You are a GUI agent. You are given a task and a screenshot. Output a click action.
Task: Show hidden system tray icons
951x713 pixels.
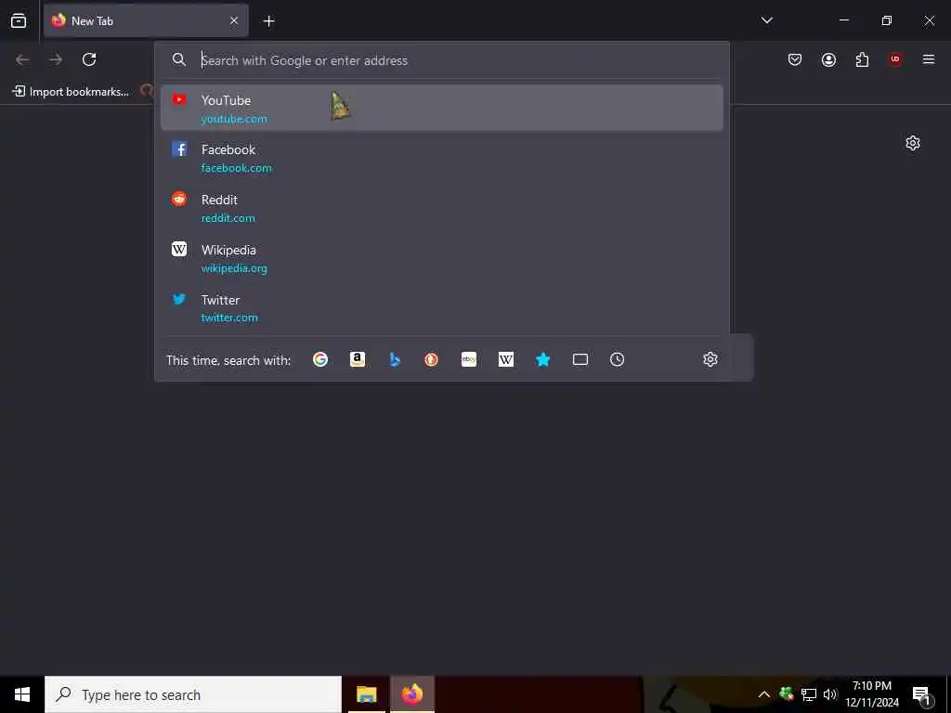click(x=764, y=694)
